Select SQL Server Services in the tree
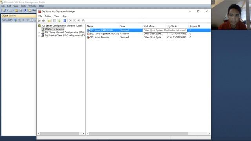This screenshot has height=141, width=251. (54, 29)
